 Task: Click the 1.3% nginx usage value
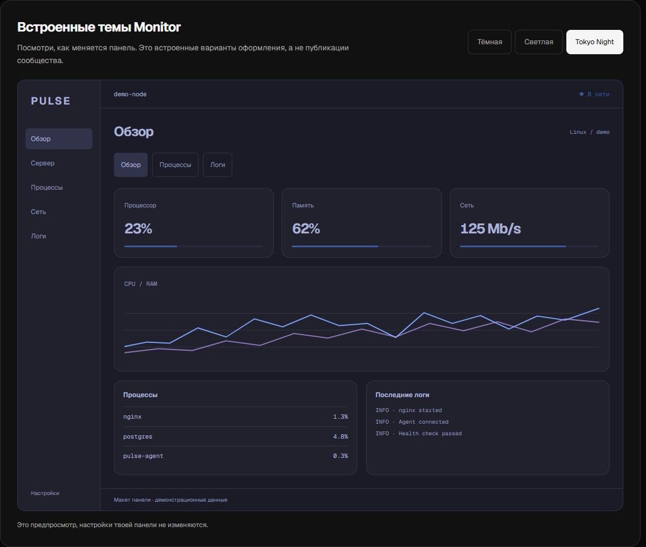pos(340,417)
